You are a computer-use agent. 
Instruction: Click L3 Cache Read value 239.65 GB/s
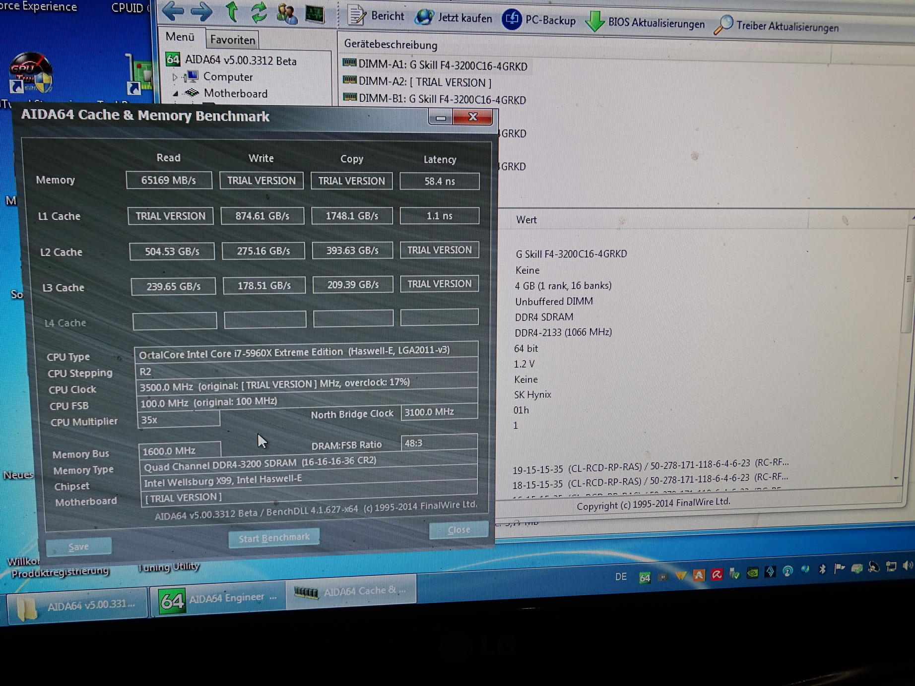click(173, 286)
